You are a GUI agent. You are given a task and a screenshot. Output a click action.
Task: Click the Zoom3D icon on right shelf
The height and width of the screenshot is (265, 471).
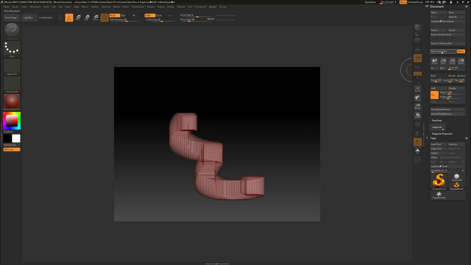pos(418,107)
